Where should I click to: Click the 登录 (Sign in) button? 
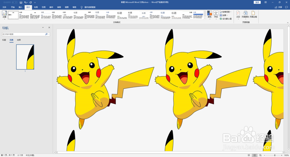[x=257, y=2]
